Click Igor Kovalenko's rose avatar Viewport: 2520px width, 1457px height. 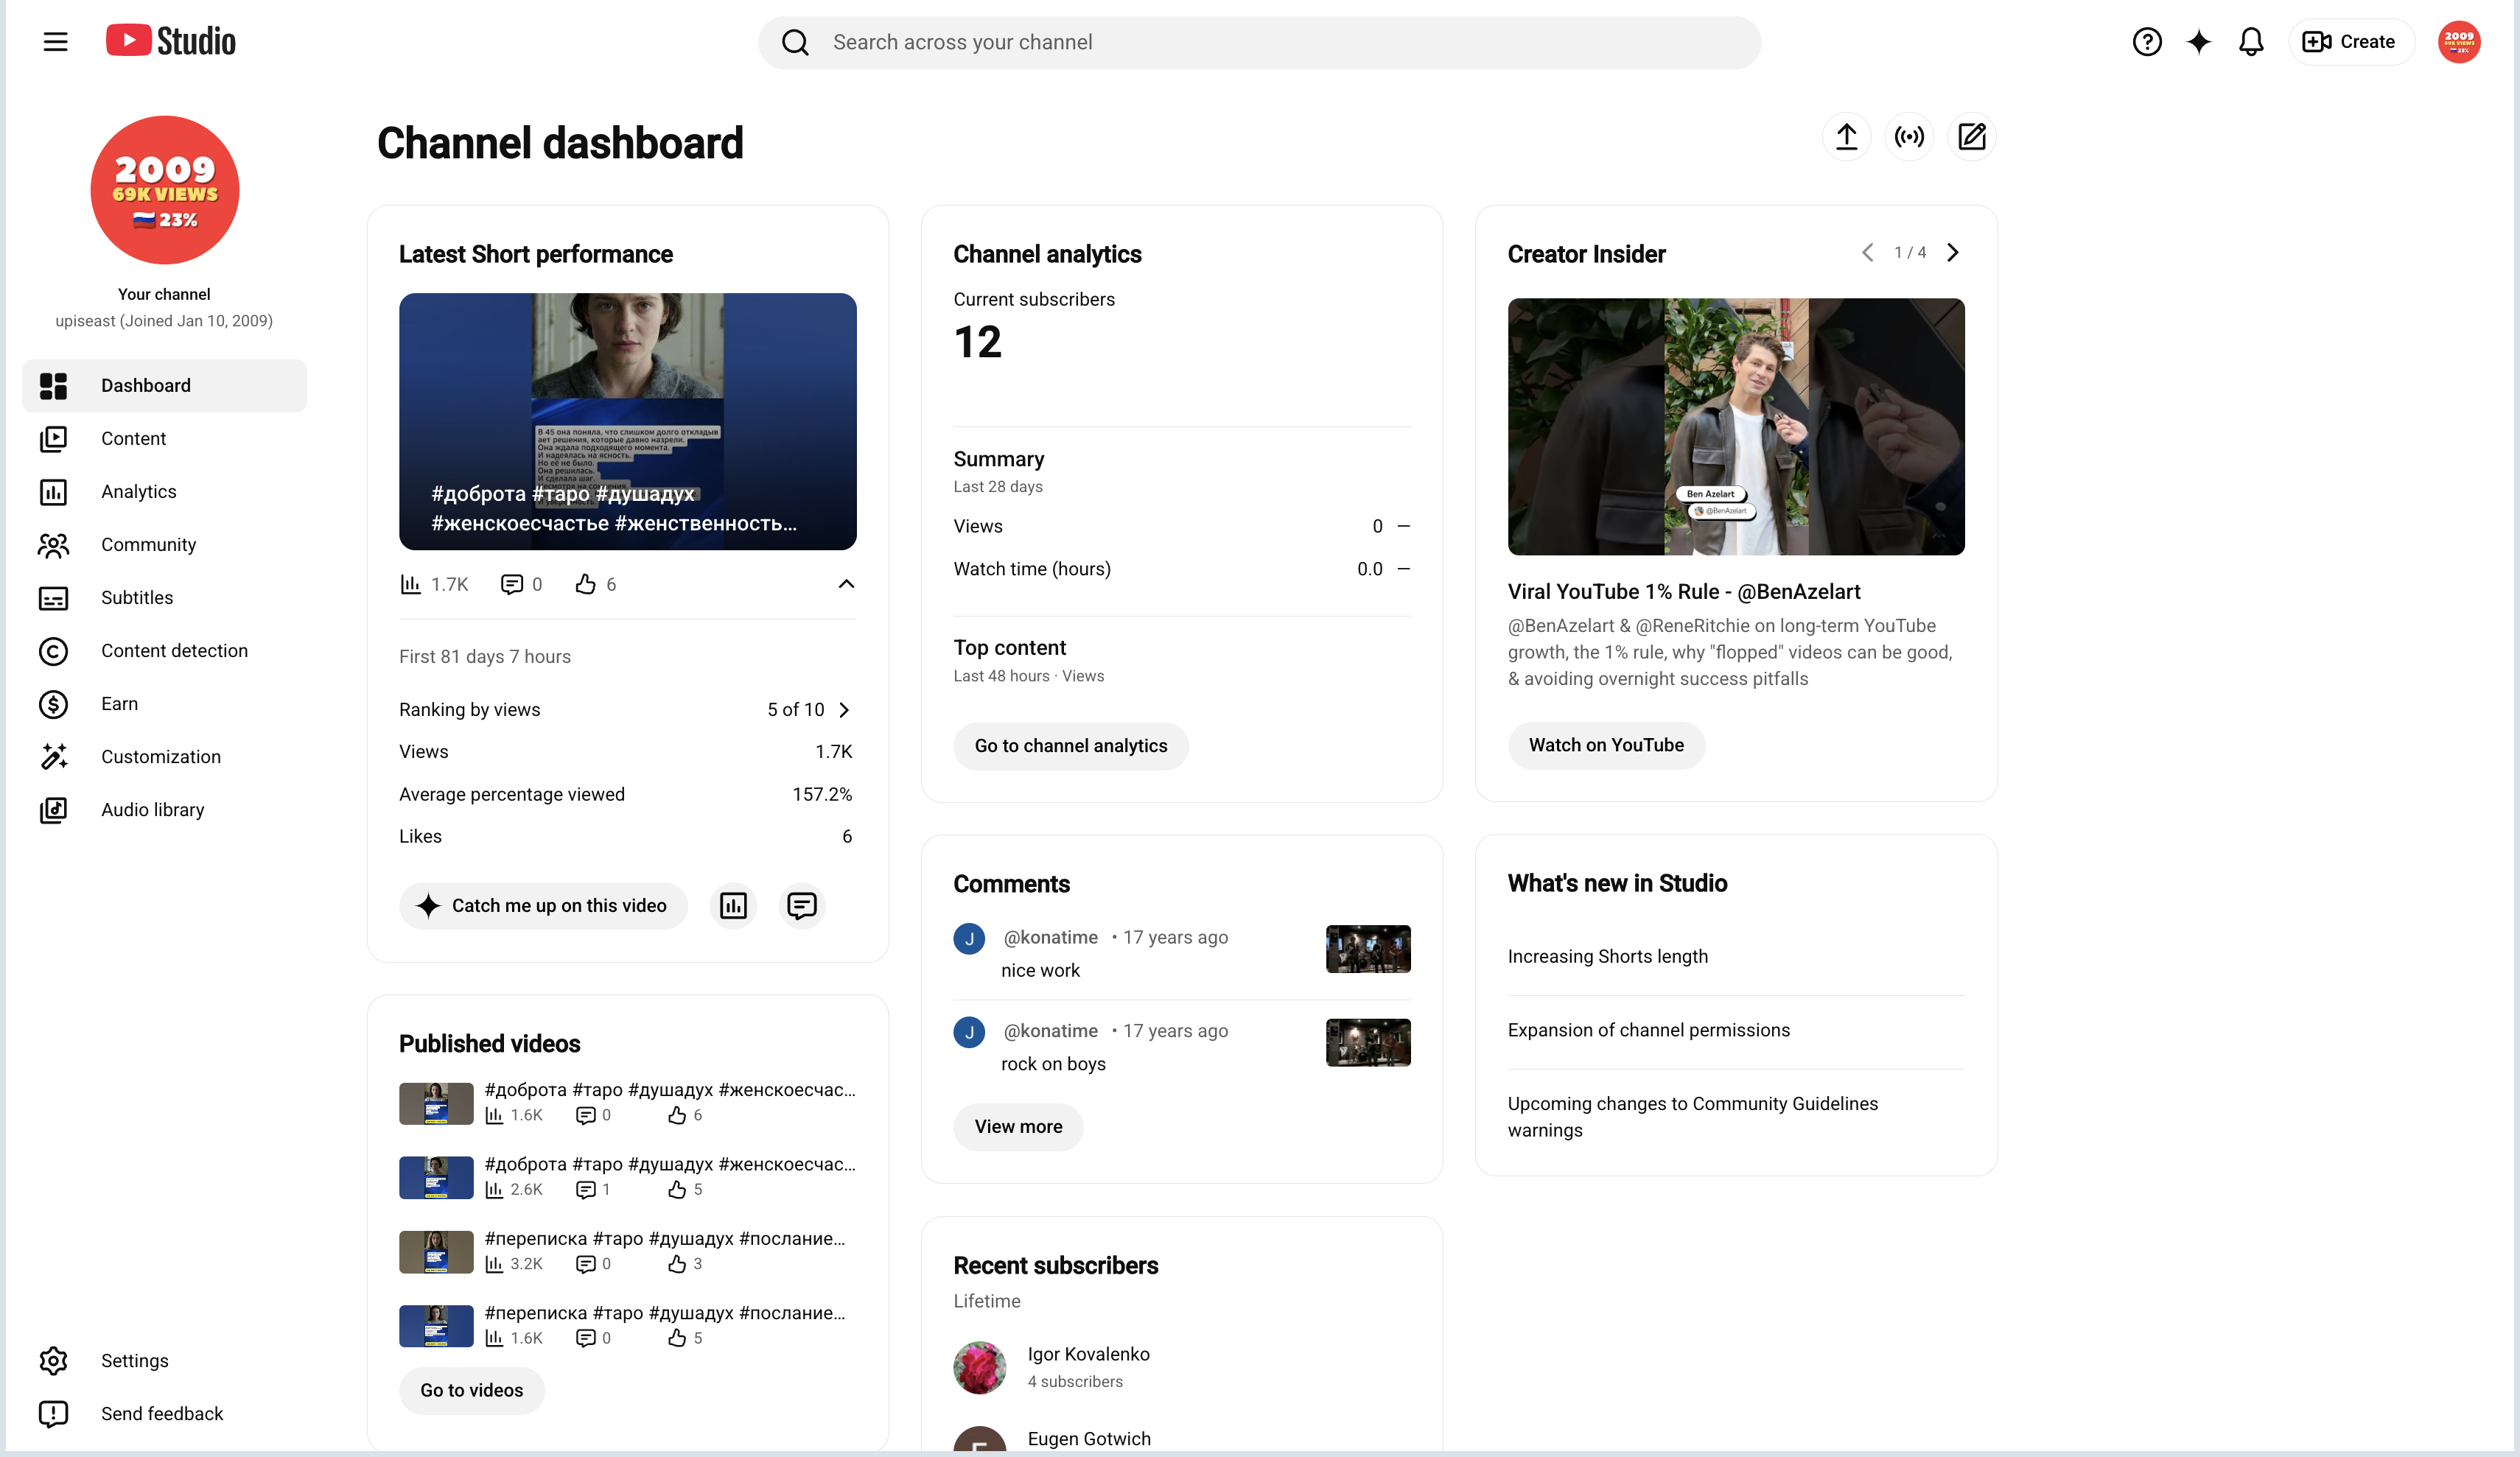979,1367
